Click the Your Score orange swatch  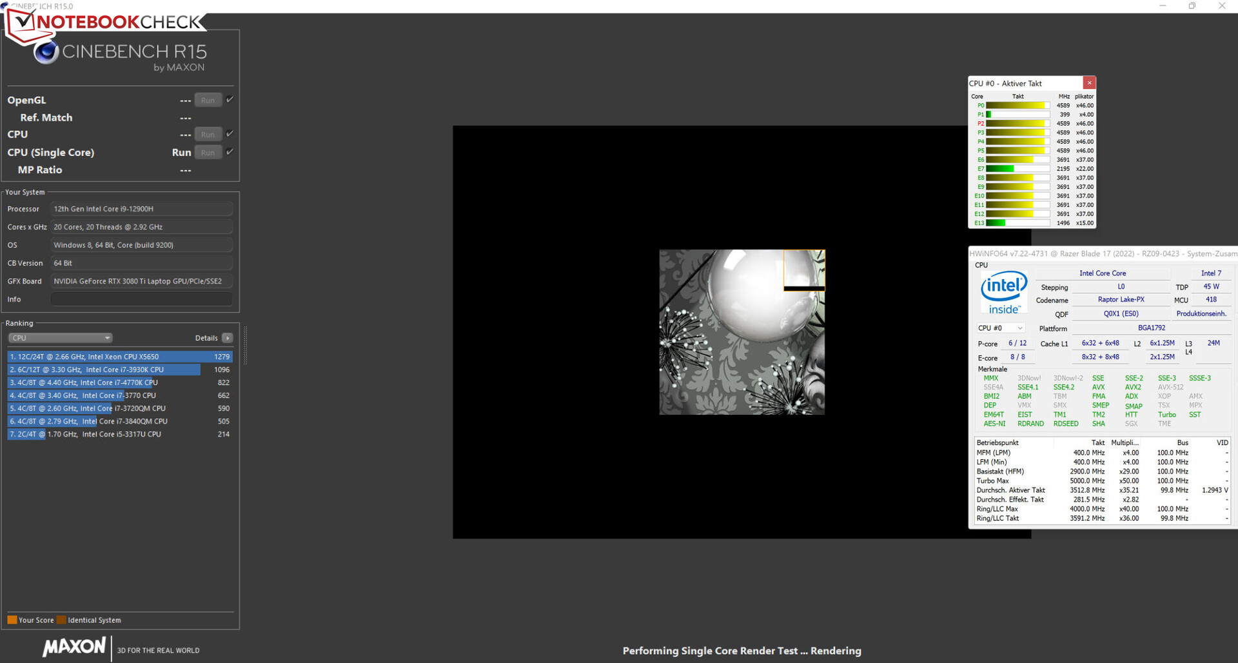tap(12, 620)
